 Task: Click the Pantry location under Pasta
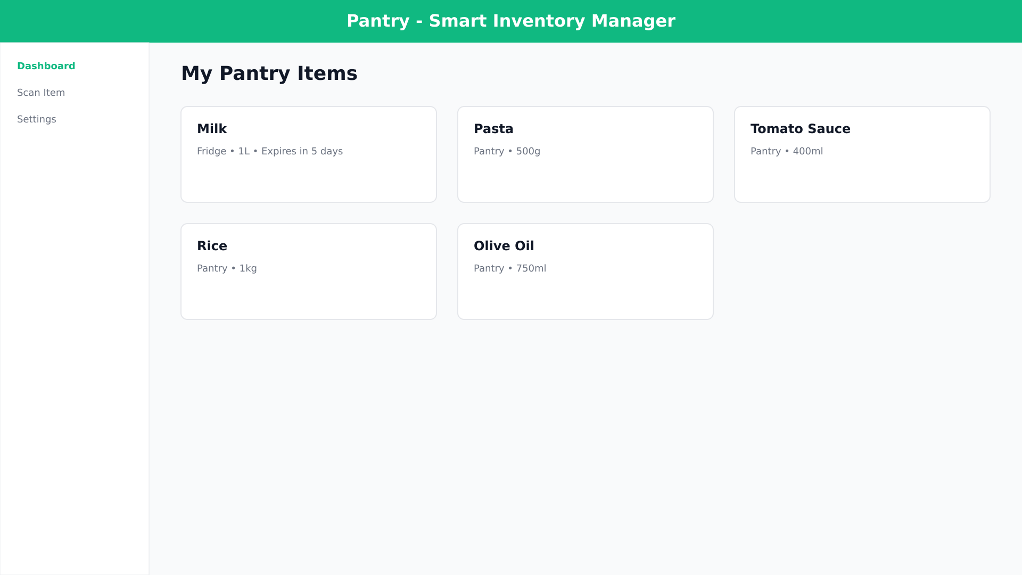(489, 151)
